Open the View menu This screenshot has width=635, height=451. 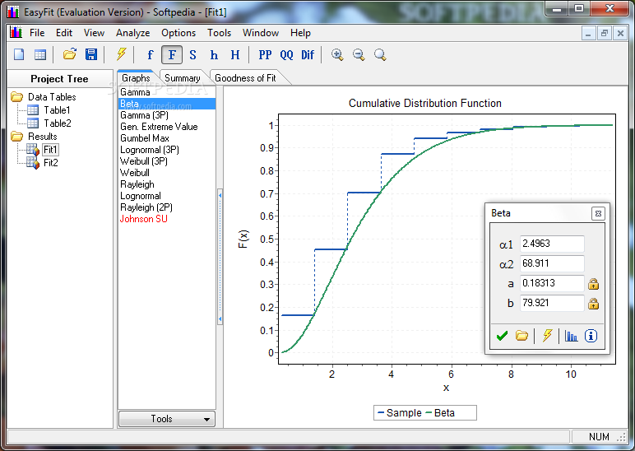click(x=94, y=33)
